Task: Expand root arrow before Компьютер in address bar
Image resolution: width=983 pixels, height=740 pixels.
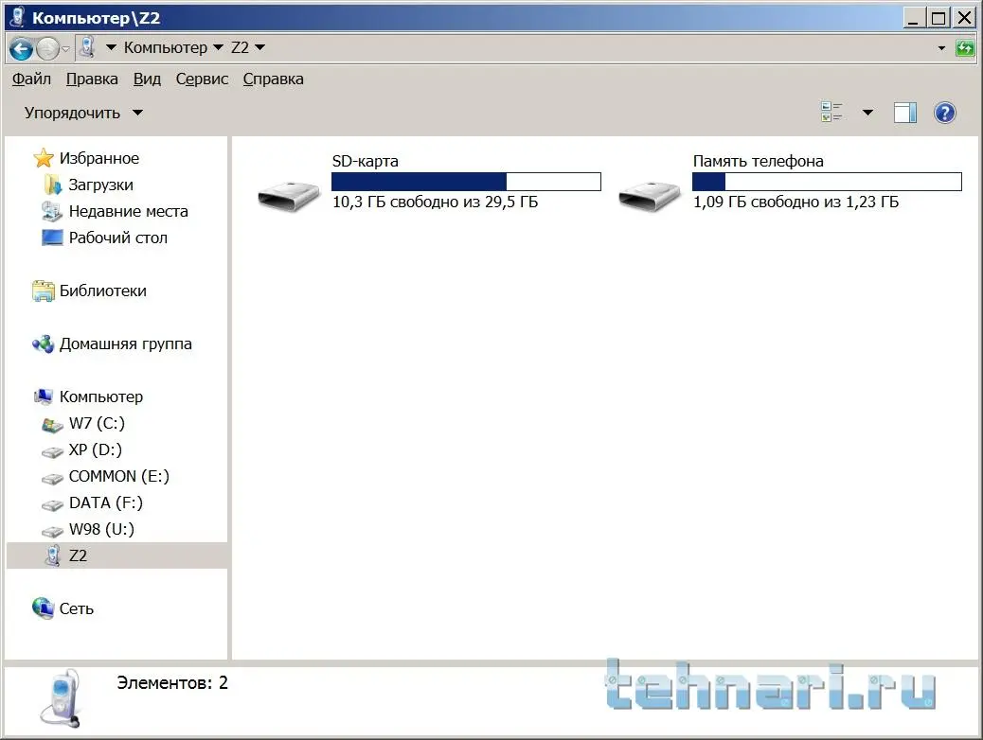Action: point(111,47)
